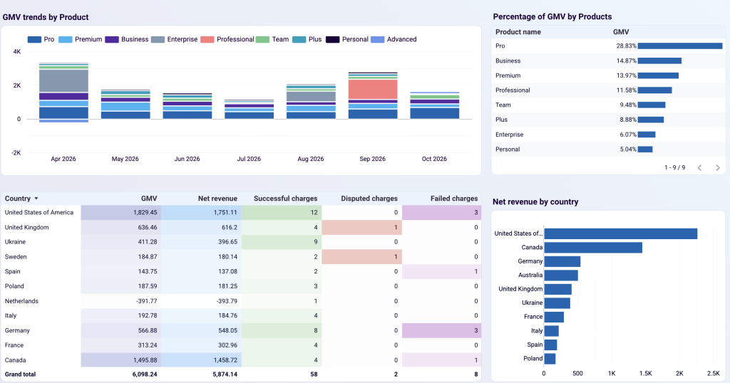Click the United States bar in revenue chart
This screenshot has height=383, width=730.
click(621, 234)
